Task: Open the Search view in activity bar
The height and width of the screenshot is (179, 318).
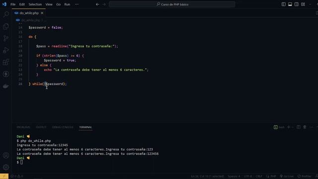Action: tap(6, 14)
